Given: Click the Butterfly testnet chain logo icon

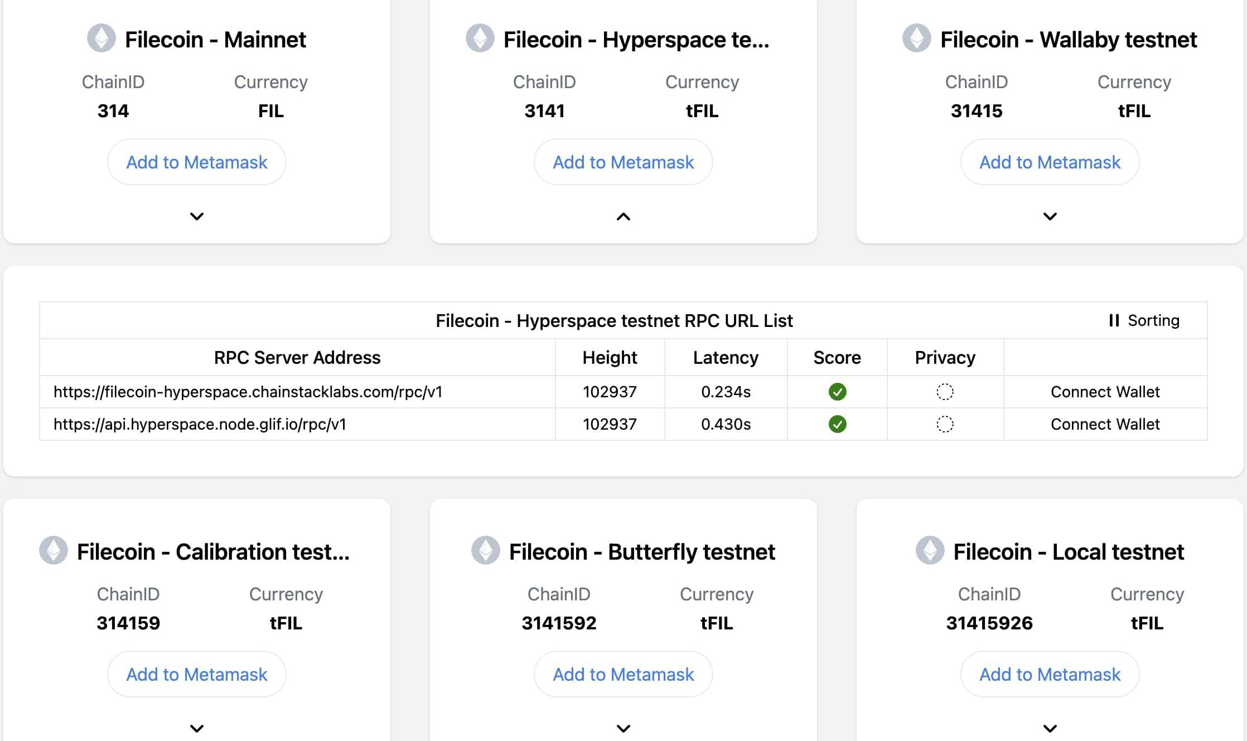Looking at the screenshot, I should click(x=486, y=550).
